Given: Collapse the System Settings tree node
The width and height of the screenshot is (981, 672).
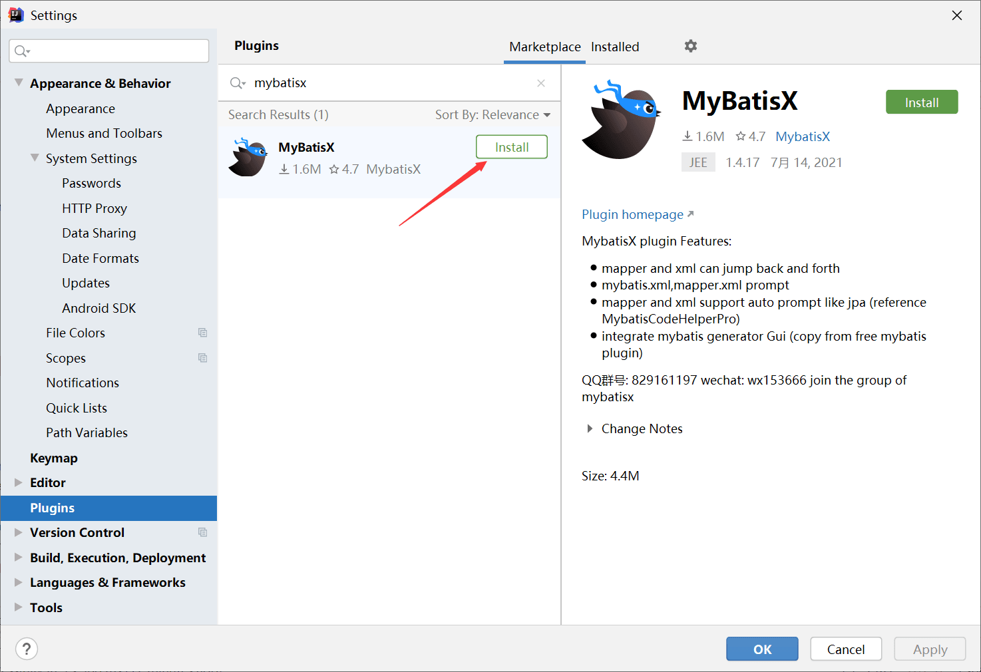Looking at the screenshot, I should point(35,158).
